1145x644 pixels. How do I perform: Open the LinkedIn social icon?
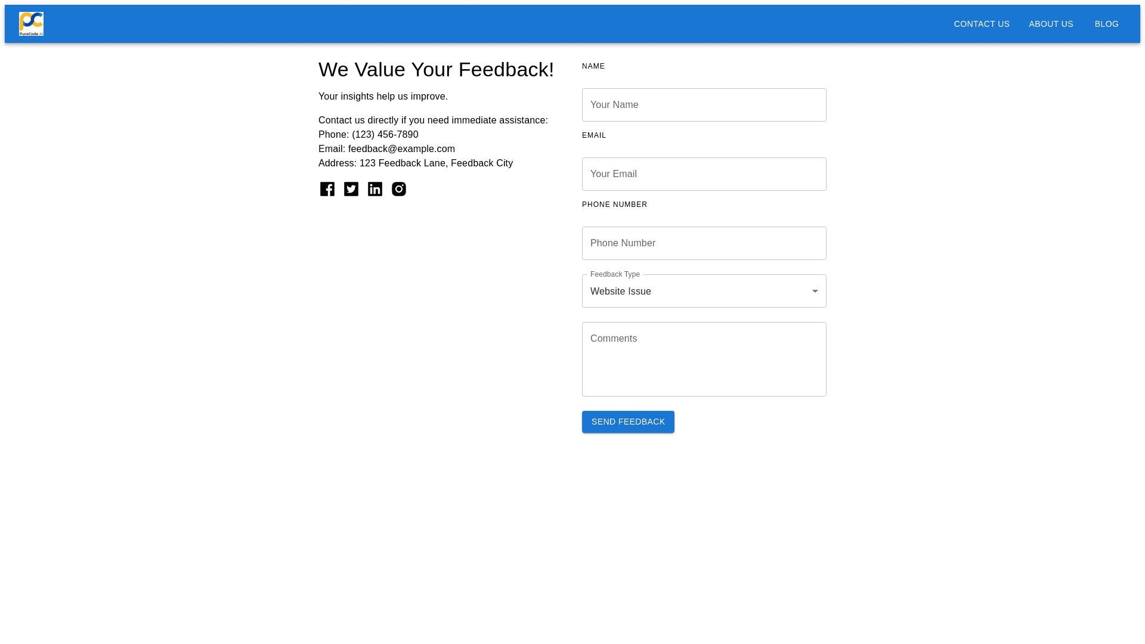[x=375, y=189]
